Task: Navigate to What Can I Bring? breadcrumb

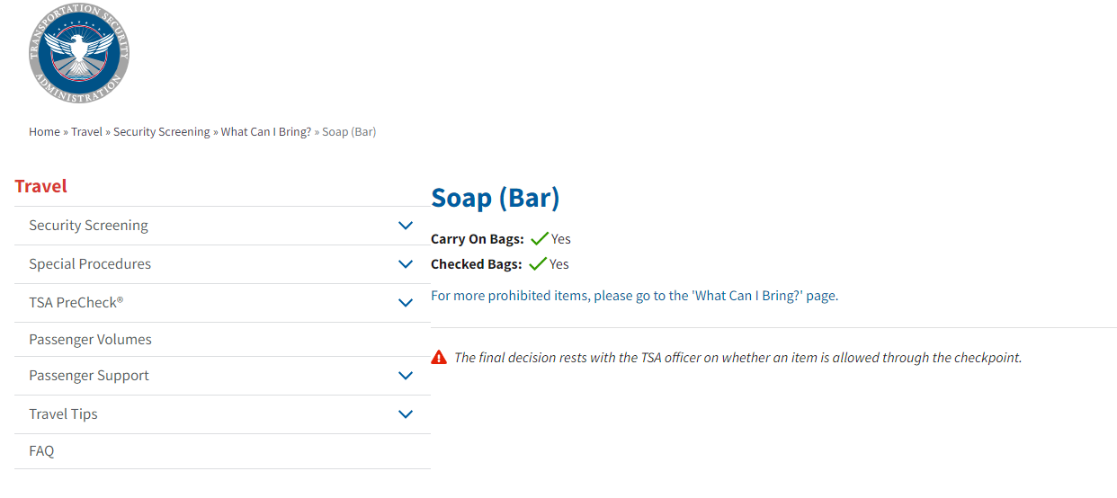Action: point(266,132)
